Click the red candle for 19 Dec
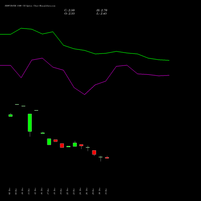The image size is (201, 201). (x=62, y=146)
